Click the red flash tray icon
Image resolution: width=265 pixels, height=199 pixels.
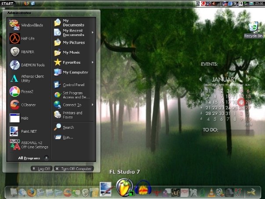(x=203, y=4)
